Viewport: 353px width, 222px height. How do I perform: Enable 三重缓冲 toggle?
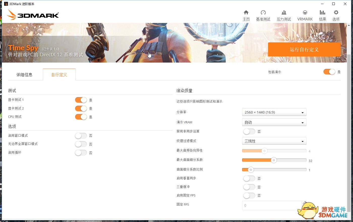[249, 187]
